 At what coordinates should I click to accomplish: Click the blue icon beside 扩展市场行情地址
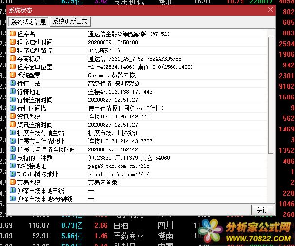(x=13, y=141)
